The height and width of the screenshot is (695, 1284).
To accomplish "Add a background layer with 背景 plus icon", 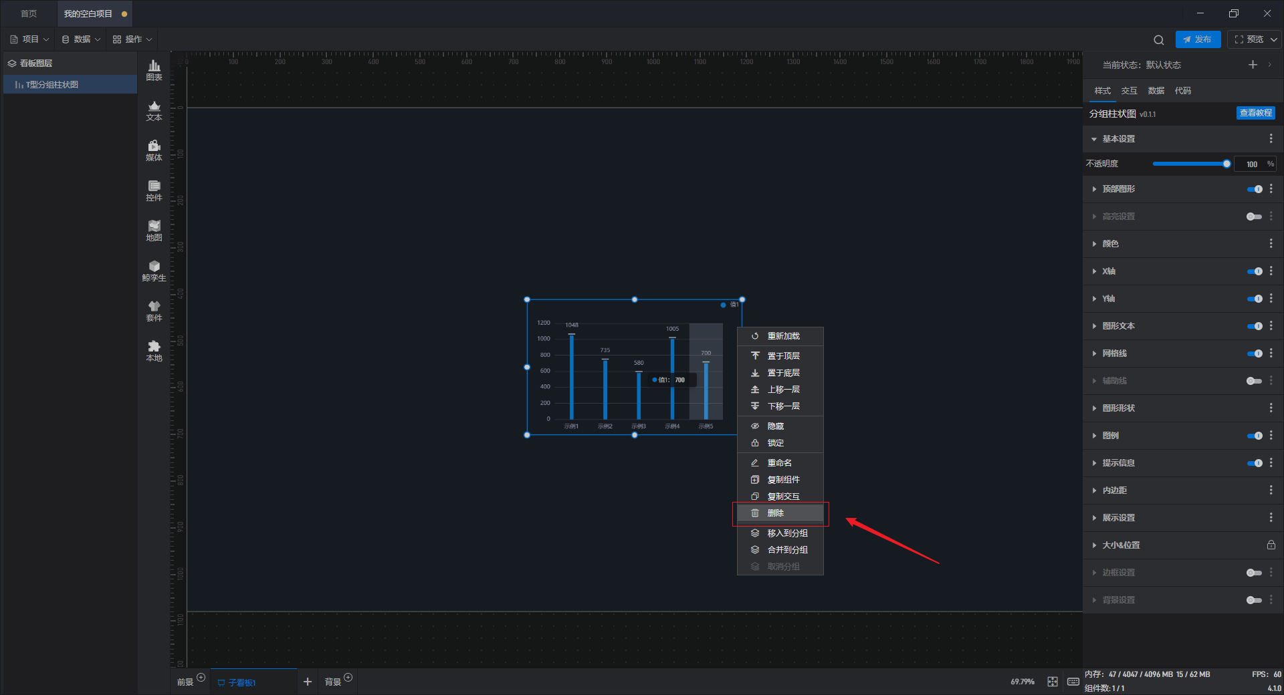I will click(x=348, y=678).
